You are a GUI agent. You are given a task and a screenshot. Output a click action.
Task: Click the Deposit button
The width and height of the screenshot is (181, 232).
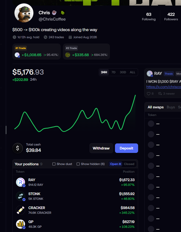point(127,148)
